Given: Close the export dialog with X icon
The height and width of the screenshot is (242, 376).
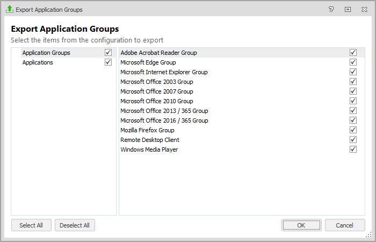Looking at the screenshot, I should 364,9.
